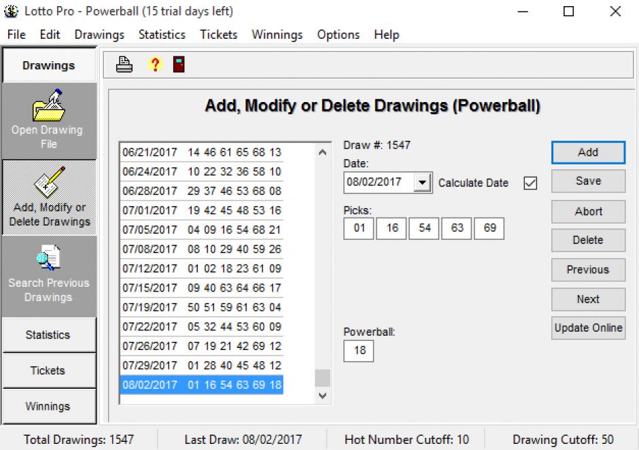Click the Lotto Pro app icon in title bar
The image size is (639, 450).
click(x=11, y=11)
